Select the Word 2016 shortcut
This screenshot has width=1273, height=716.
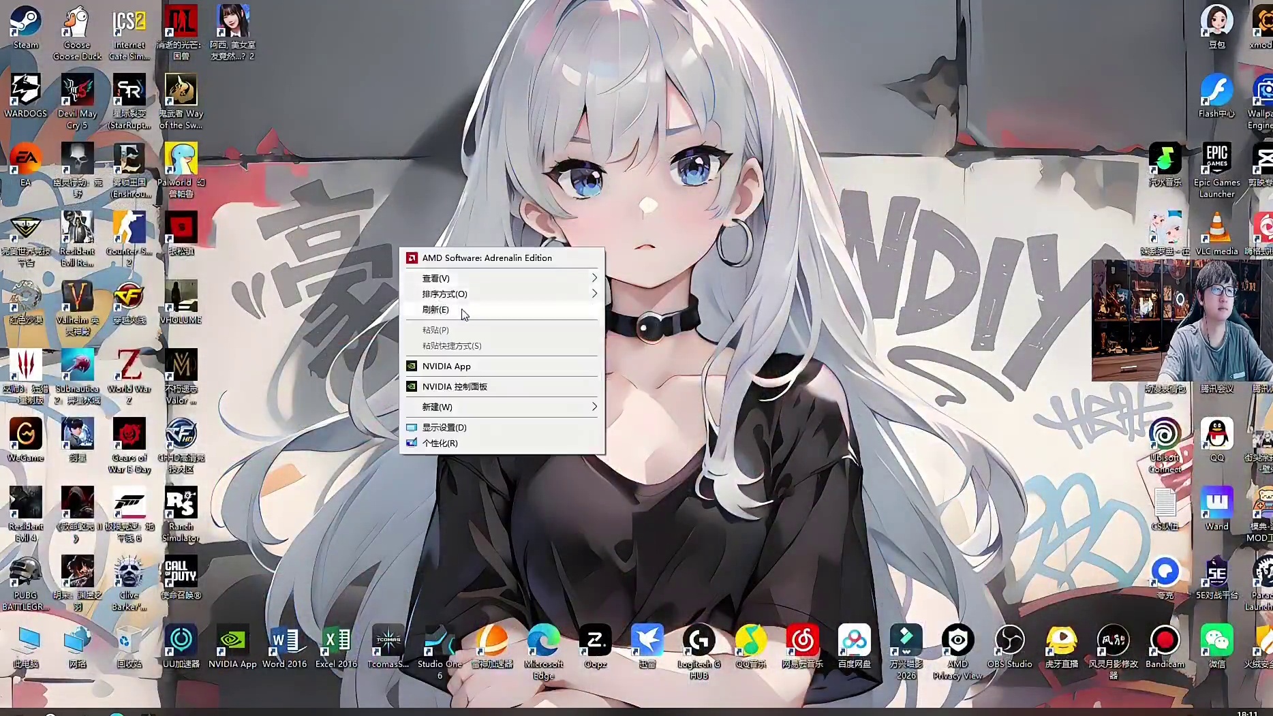click(284, 646)
